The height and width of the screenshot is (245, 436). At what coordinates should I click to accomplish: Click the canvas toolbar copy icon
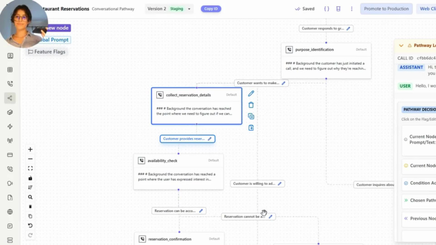pos(31,216)
